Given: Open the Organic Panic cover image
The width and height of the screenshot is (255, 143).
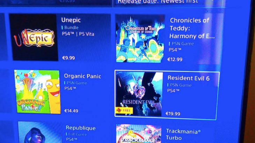Looking at the screenshot, I should click(37, 91).
